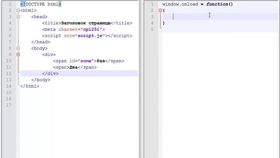Click line number 10 in the HTML pane
The height and width of the screenshot is (158, 280).
[x=9, y=61]
